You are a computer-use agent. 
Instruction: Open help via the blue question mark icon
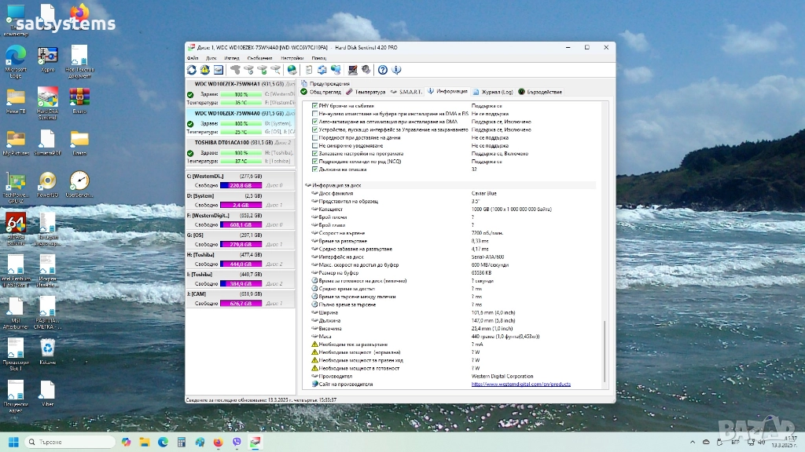pyautogui.click(x=383, y=70)
